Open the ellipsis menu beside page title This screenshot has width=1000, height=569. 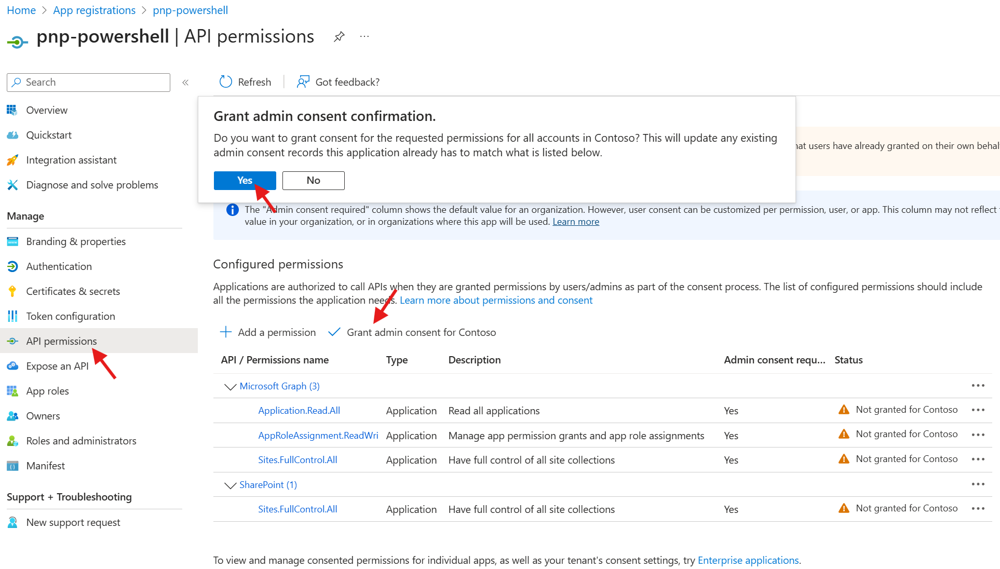tap(364, 37)
